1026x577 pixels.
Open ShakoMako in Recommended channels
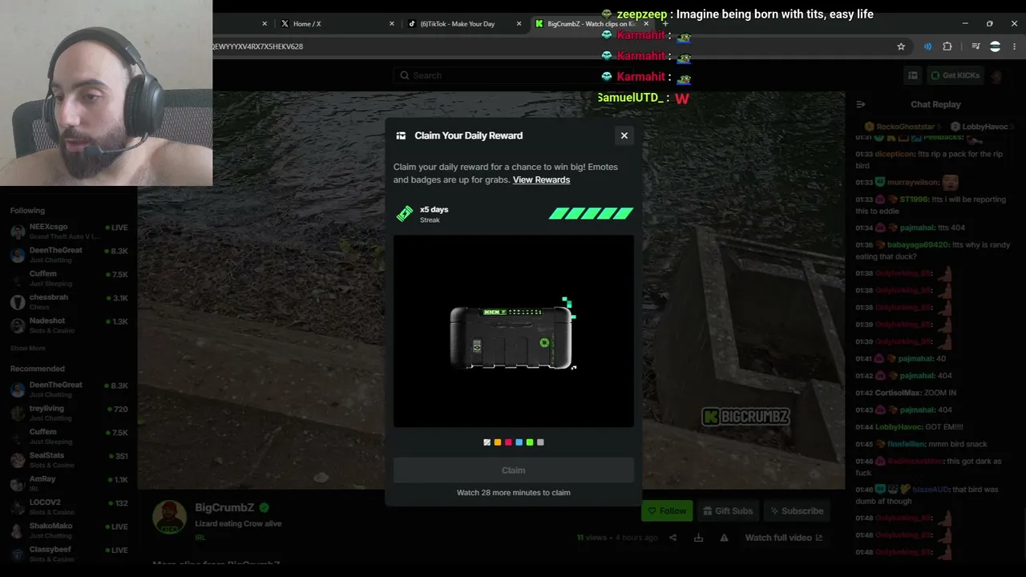[69, 531]
